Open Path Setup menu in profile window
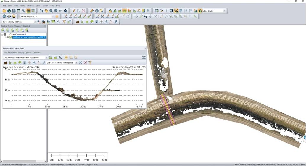 click(x=12, y=53)
